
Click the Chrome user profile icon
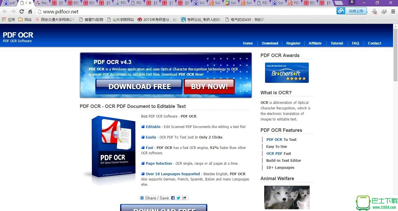point(352,2)
